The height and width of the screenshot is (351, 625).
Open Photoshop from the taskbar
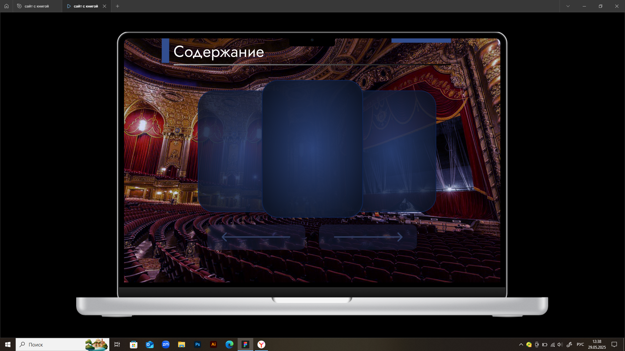point(198,344)
